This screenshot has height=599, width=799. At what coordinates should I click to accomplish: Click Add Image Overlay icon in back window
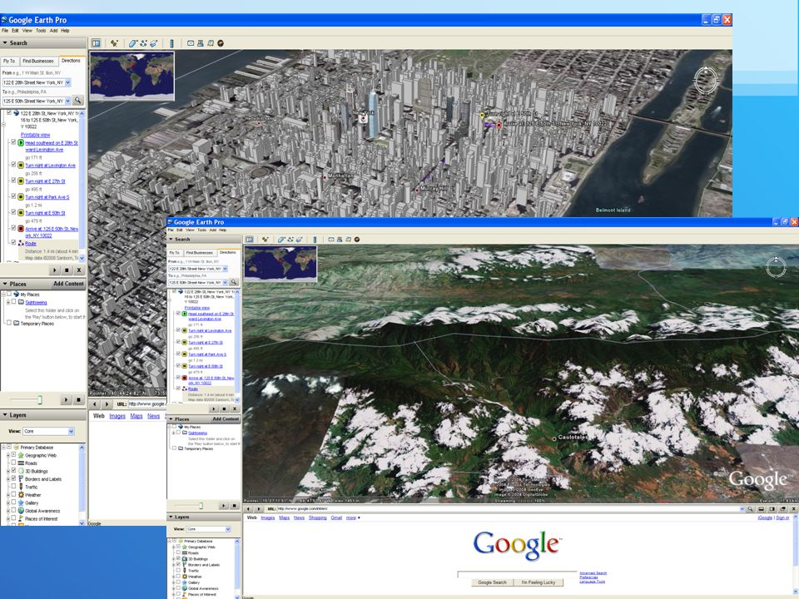[x=154, y=43]
